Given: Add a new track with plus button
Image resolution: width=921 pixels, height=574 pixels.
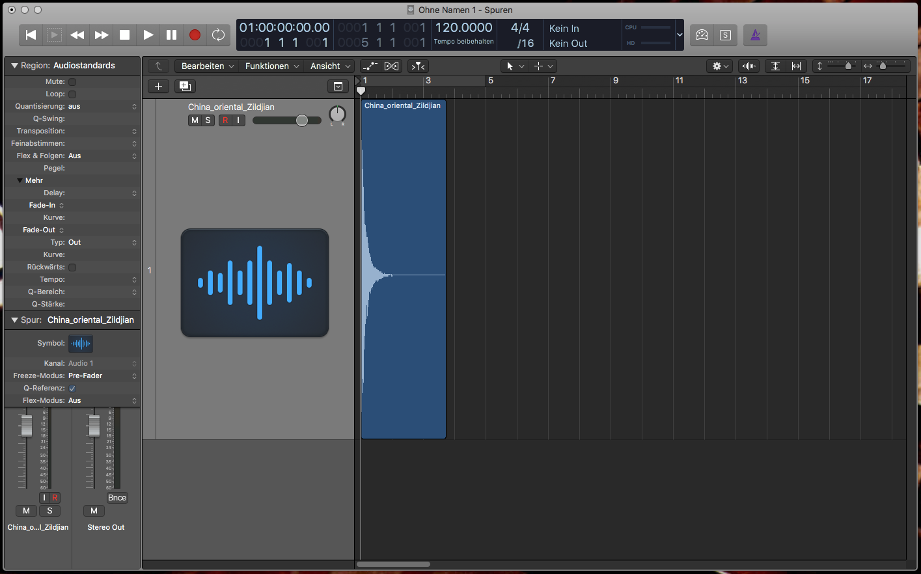Looking at the screenshot, I should click(x=158, y=86).
